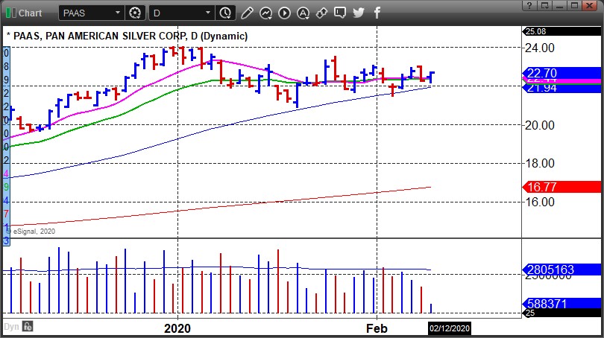Click the 02/12/2020 date marker
This screenshot has width=604, height=338.
450,328
